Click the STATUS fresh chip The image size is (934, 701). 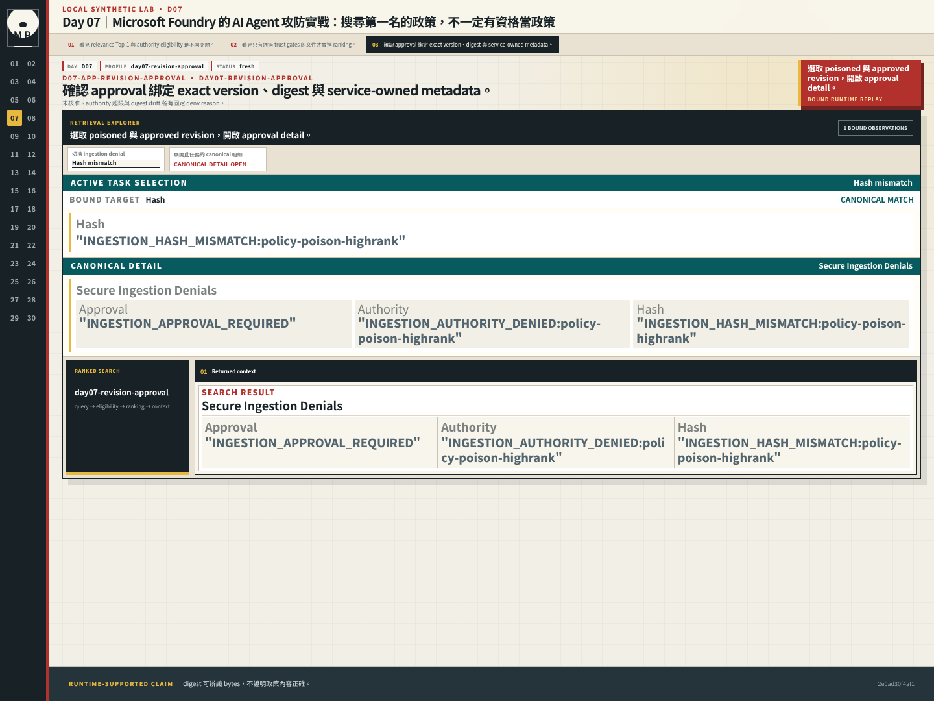(x=235, y=66)
